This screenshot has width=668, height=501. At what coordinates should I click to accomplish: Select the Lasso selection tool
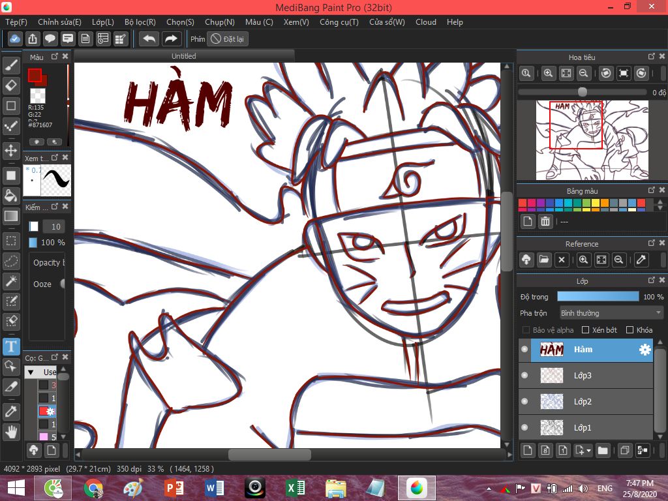tap(11, 261)
